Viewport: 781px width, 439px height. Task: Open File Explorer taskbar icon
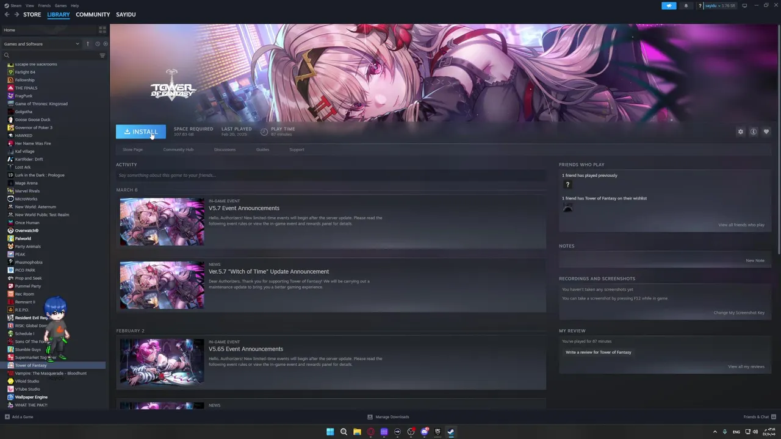tap(357, 432)
